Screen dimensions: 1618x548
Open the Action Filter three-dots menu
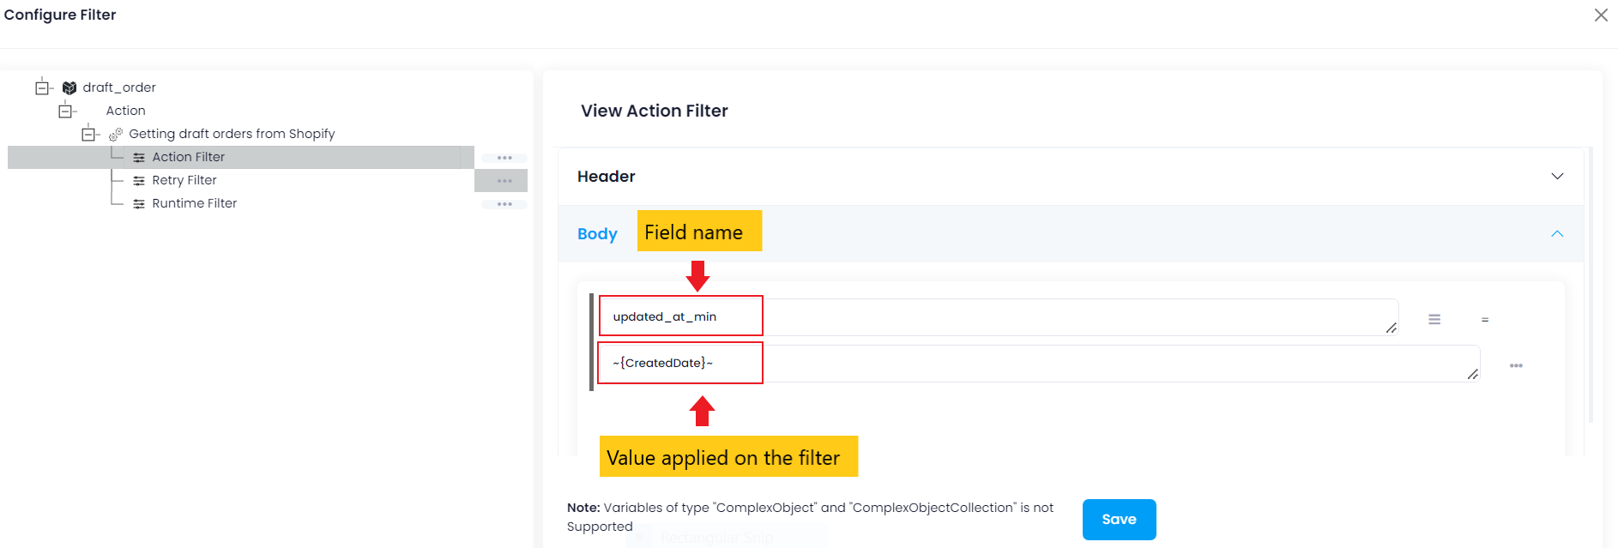click(504, 158)
